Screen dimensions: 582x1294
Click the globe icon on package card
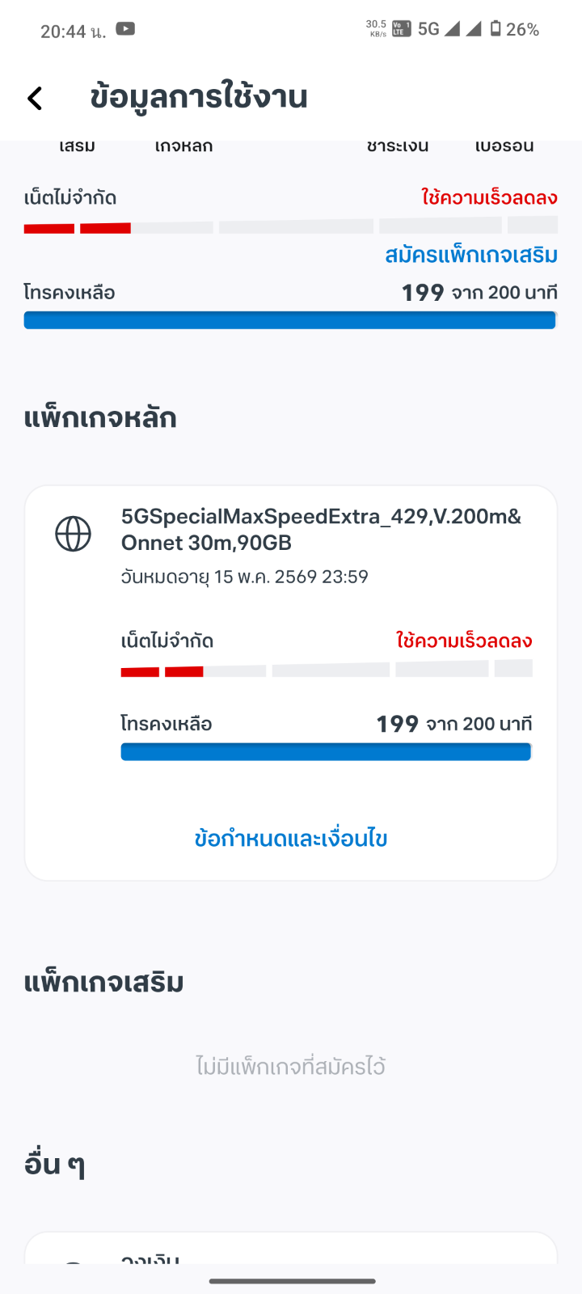tap(73, 534)
